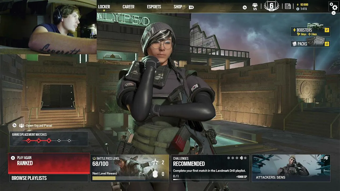Open the Packs panel
This screenshot has height=191, width=340.
pyautogui.click(x=311, y=44)
